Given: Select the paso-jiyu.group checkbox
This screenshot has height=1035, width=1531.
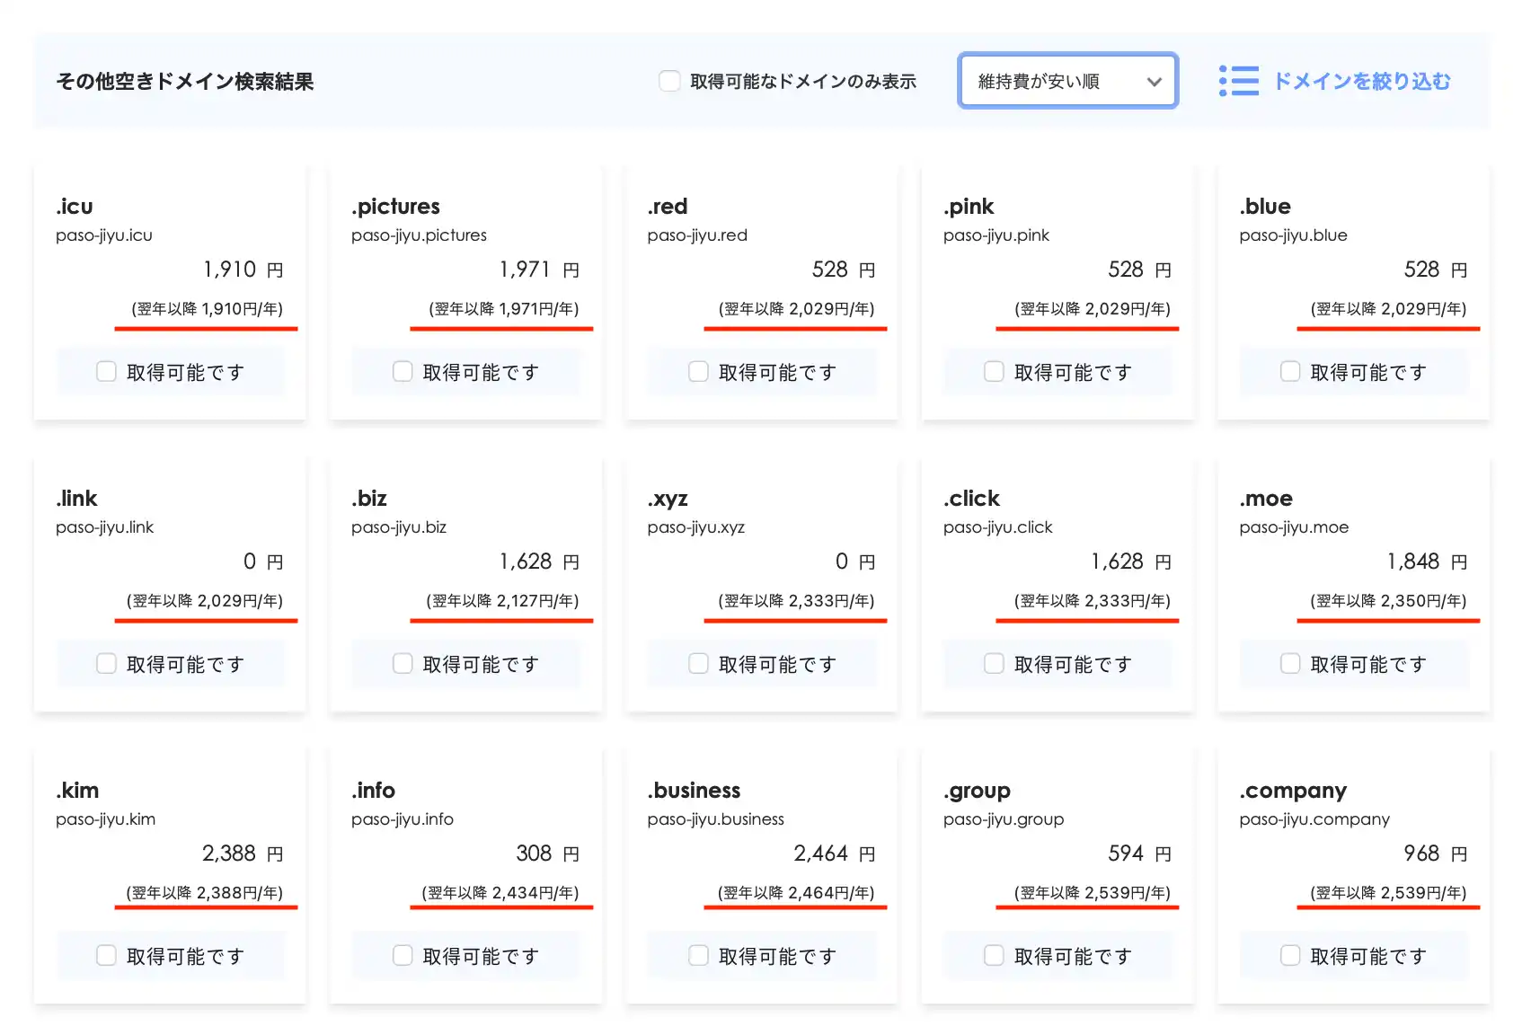Looking at the screenshot, I should 994,955.
